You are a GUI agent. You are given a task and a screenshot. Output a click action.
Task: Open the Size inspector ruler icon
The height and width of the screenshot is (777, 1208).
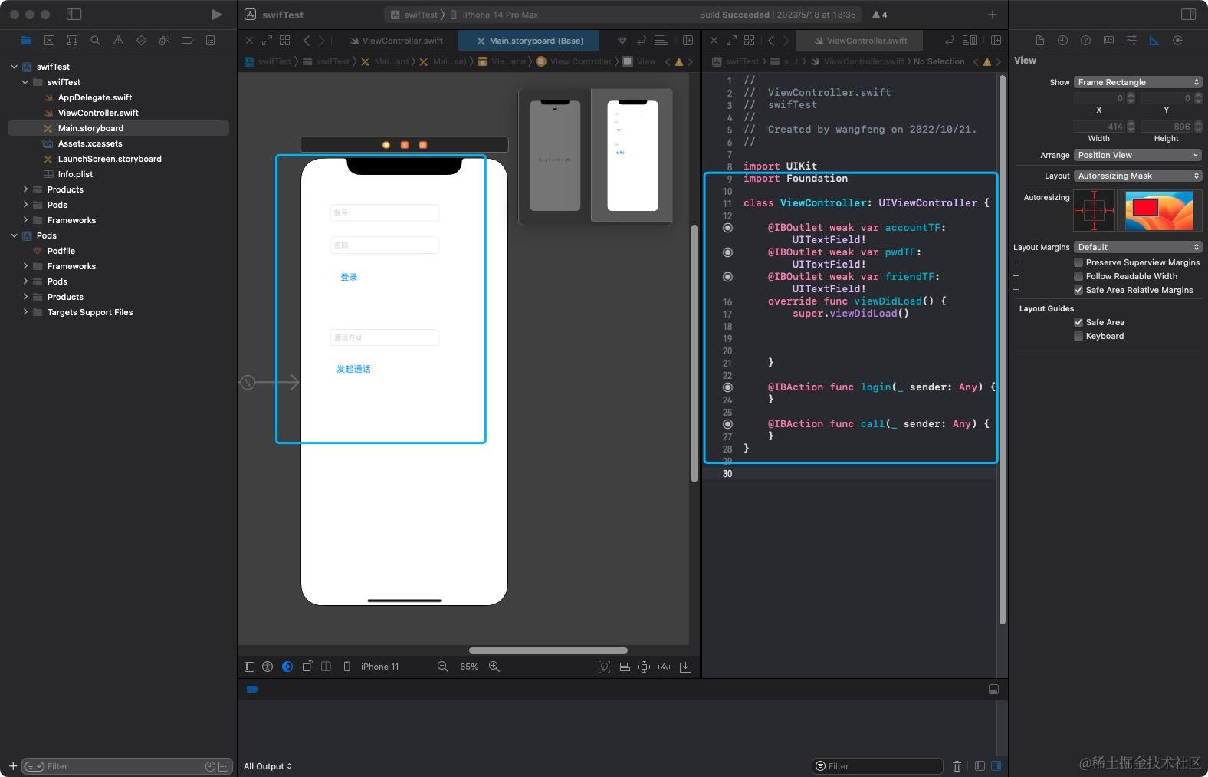1154,41
